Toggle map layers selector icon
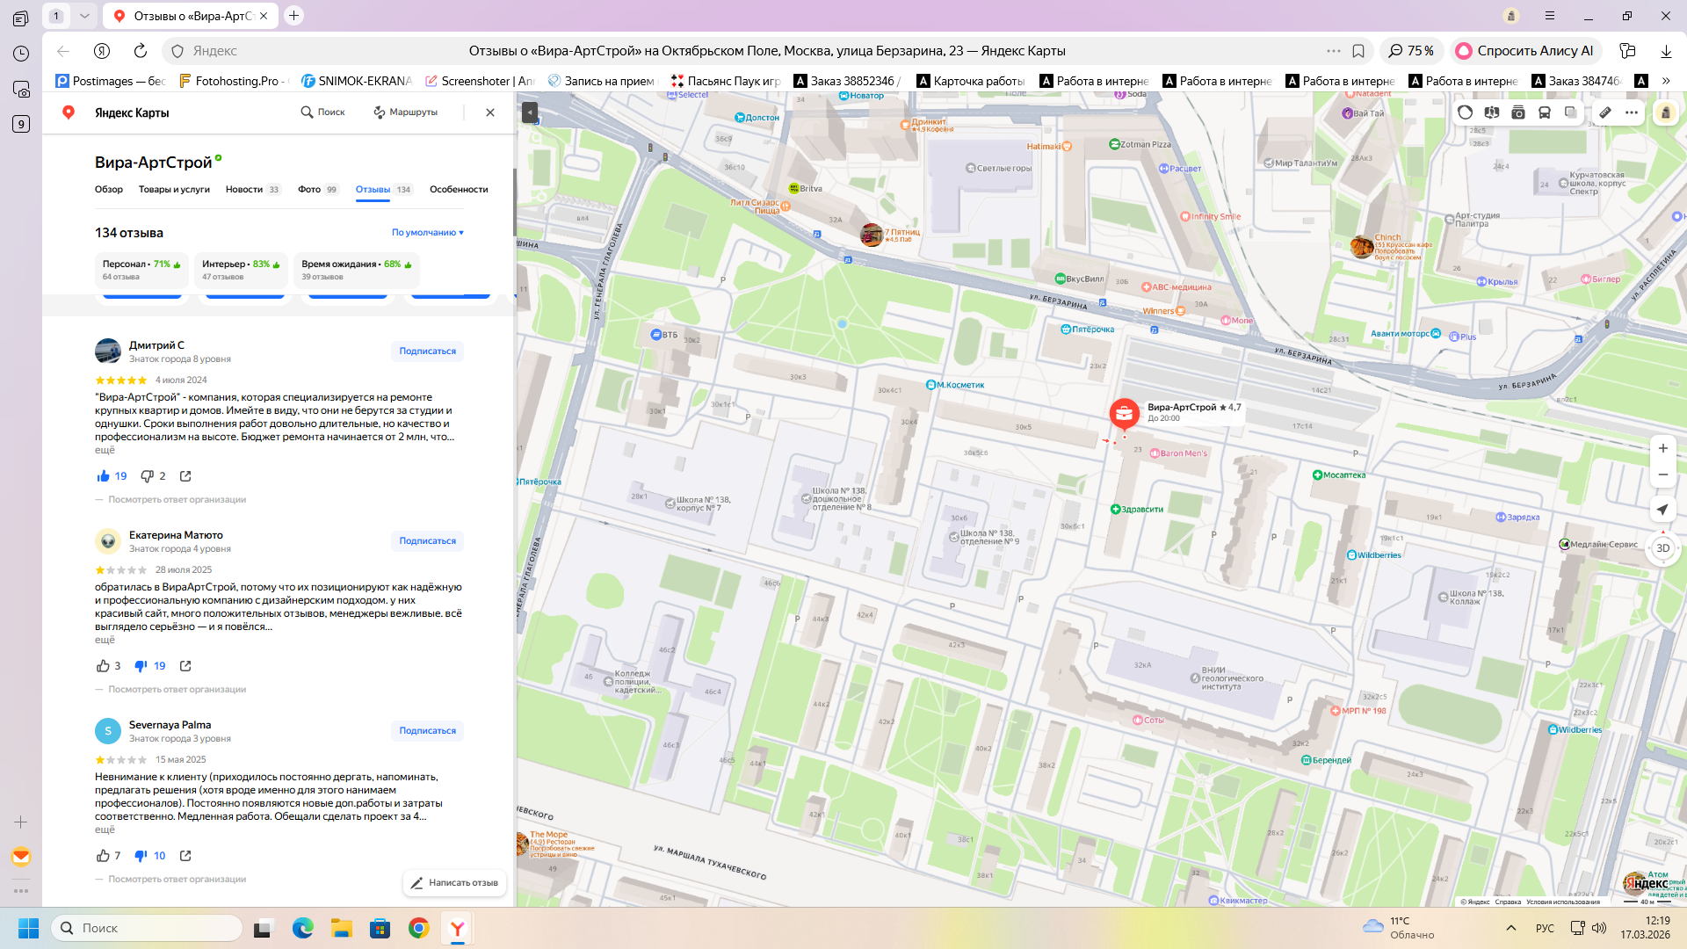1687x949 pixels. [1570, 112]
